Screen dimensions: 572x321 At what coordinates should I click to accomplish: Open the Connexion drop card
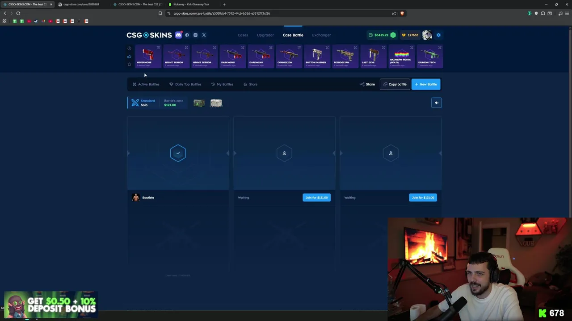pyautogui.click(x=289, y=57)
